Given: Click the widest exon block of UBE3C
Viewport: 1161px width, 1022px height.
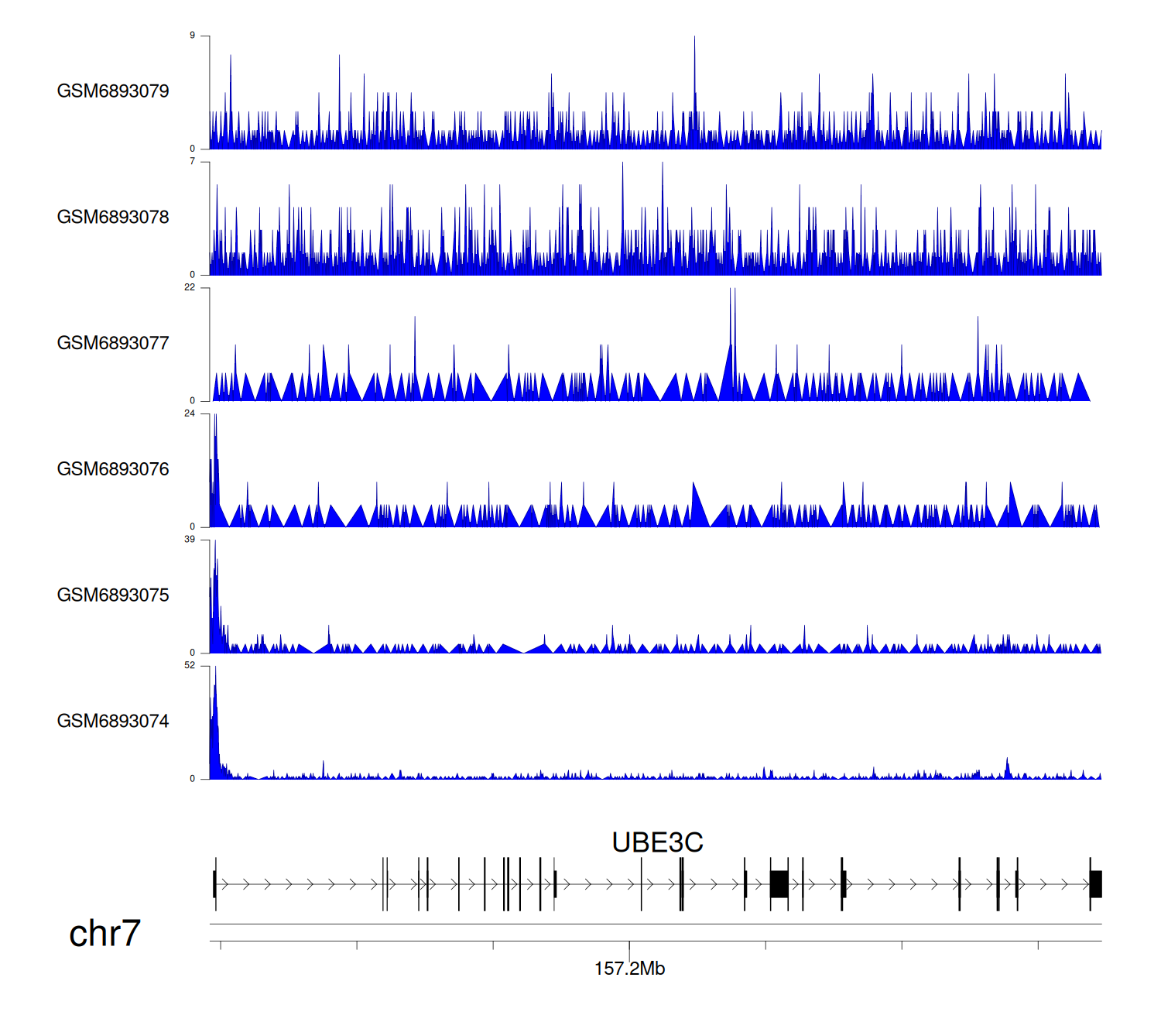Looking at the screenshot, I should [x=779, y=884].
